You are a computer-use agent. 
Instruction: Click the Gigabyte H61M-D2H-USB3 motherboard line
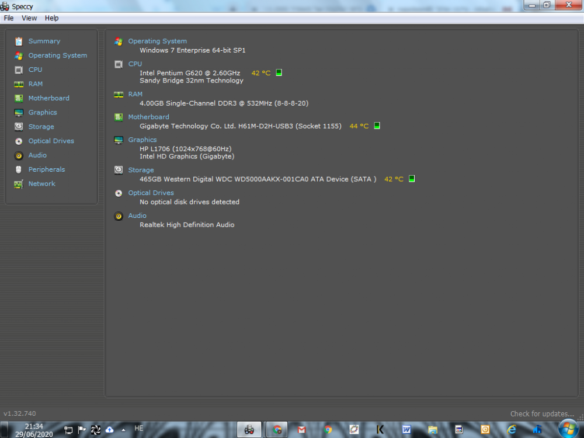[241, 126]
